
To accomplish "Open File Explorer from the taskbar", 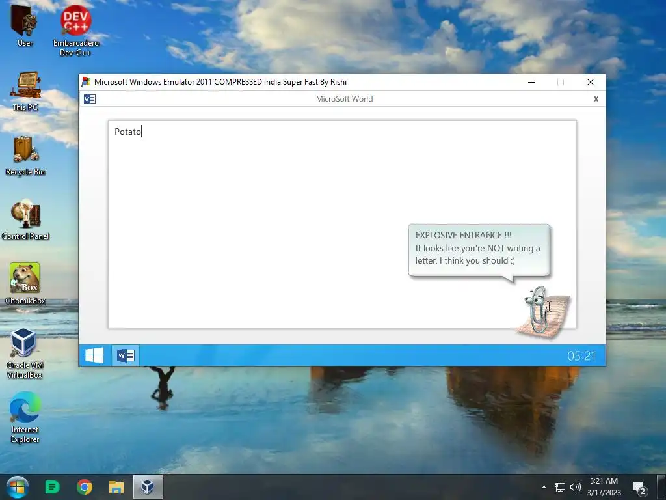I will pyautogui.click(x=116, y=487).
